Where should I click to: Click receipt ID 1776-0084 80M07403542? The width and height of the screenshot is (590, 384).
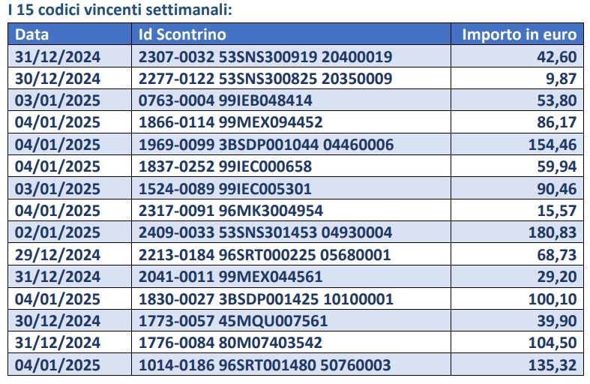[x=230, y=343]
